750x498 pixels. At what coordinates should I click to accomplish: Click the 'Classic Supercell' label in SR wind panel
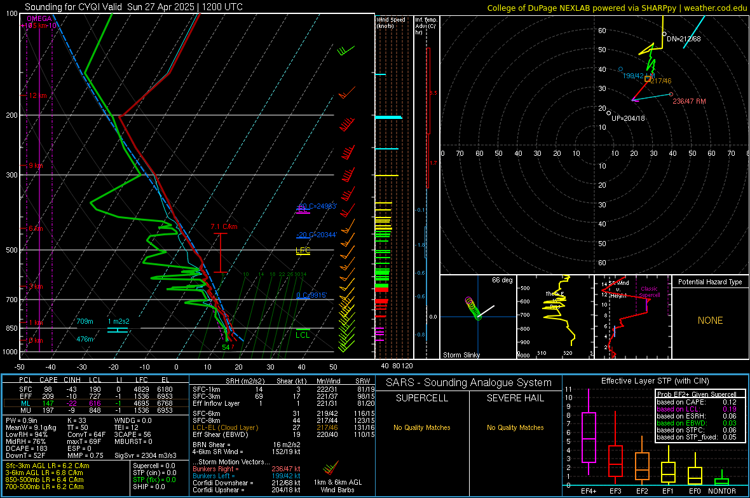[x=650, y=292]
